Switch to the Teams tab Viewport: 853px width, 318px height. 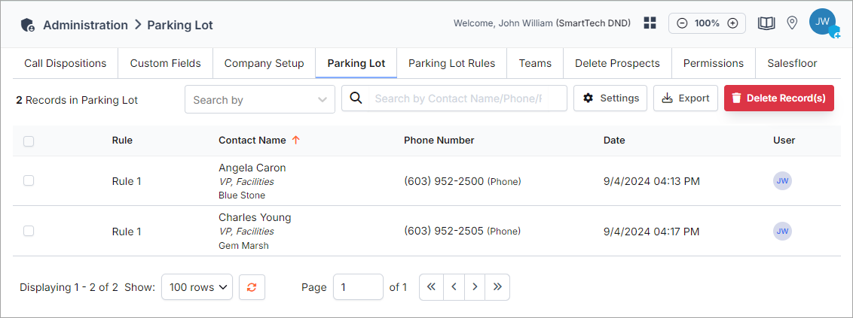coord(535,63)
